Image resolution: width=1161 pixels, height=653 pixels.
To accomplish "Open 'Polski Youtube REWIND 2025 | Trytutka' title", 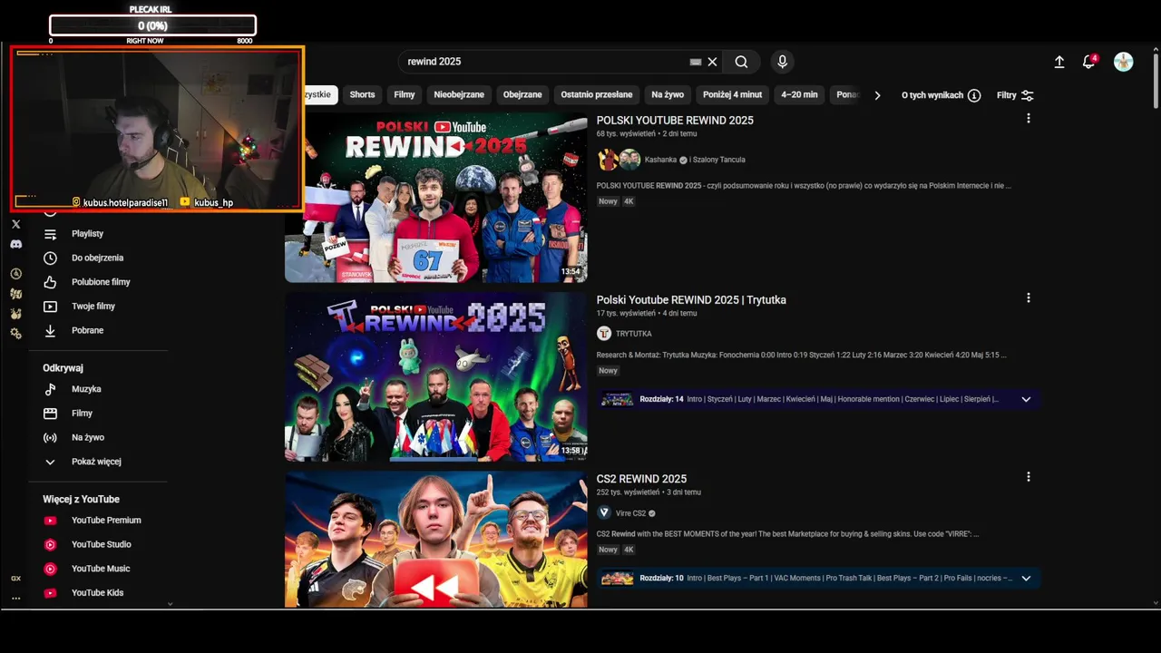I will point(691,300).
